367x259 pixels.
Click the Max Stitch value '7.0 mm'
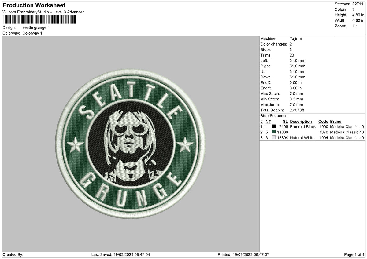coord(296,93)
